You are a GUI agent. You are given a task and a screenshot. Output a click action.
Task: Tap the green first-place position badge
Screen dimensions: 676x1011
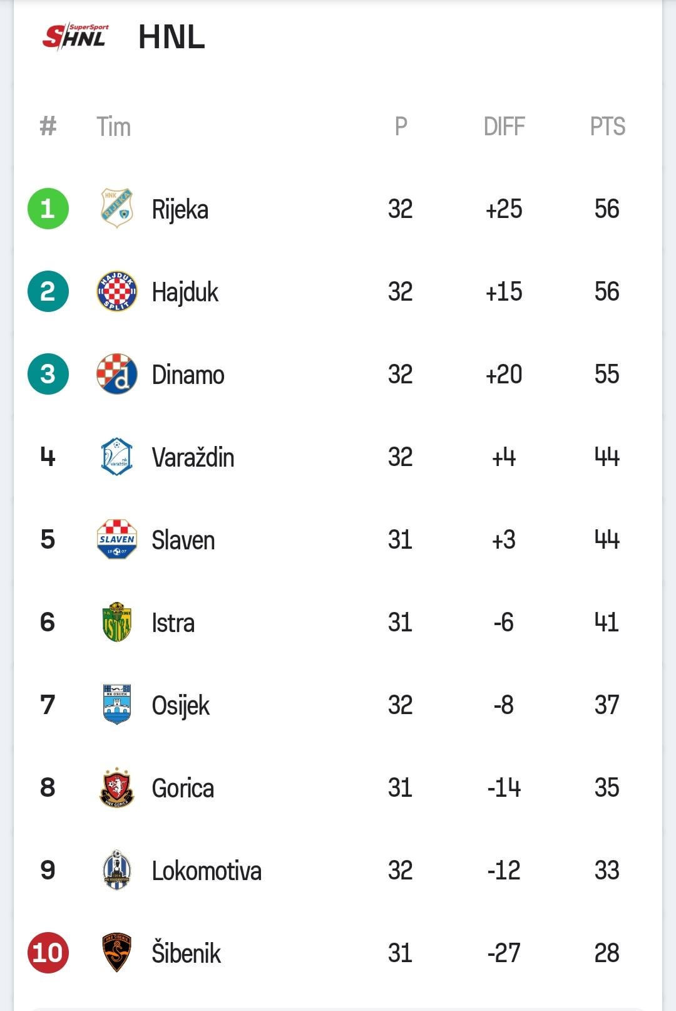(48, 209)
